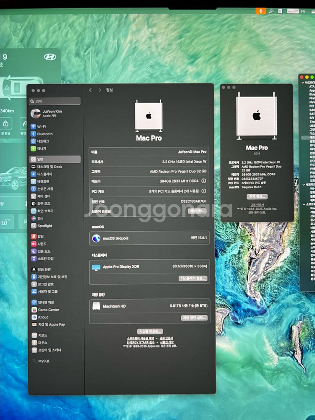Open 마우스 settings
315x420 pixels.
[55, 343]
